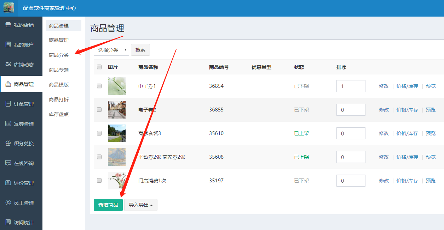The width and height of the screenshot is (444, 230).
Task: Click 价格/库存 for 门店消费1次
Action: (x=407, y=181)
